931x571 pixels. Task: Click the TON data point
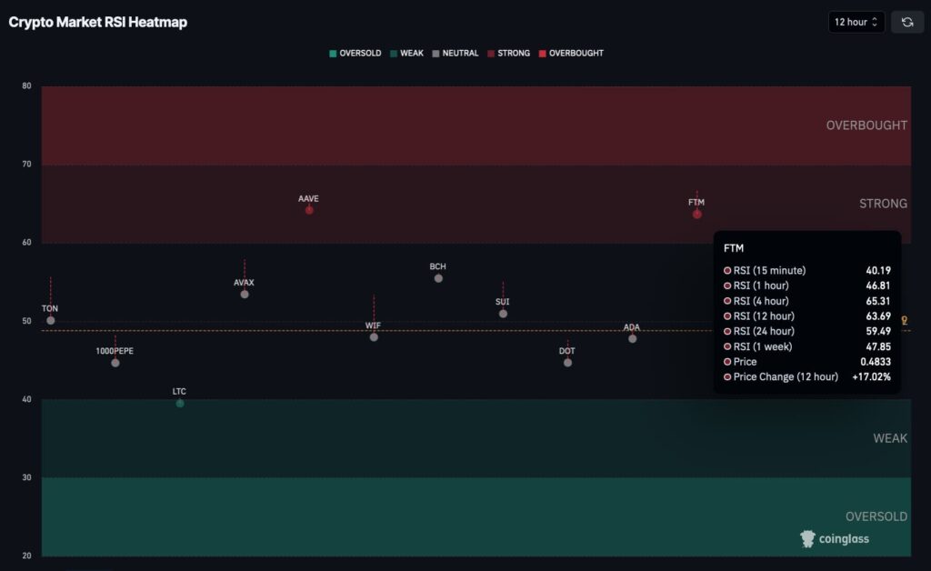click(51, 321)
